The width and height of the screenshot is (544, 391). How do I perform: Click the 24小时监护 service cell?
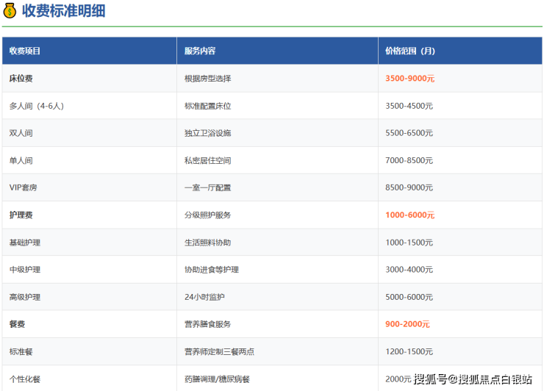pos(204,297)
